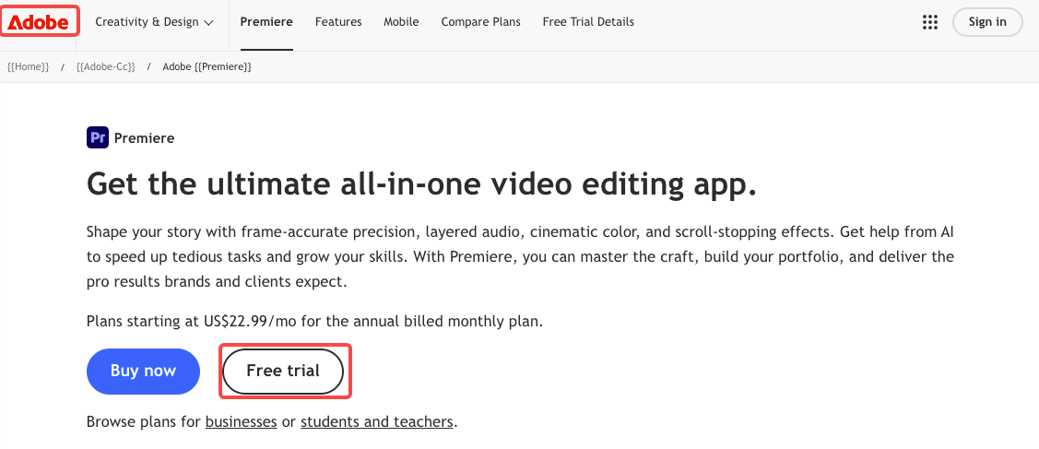Click the Sign in button
The image size is (1039, 449).
tap(987, 22)
